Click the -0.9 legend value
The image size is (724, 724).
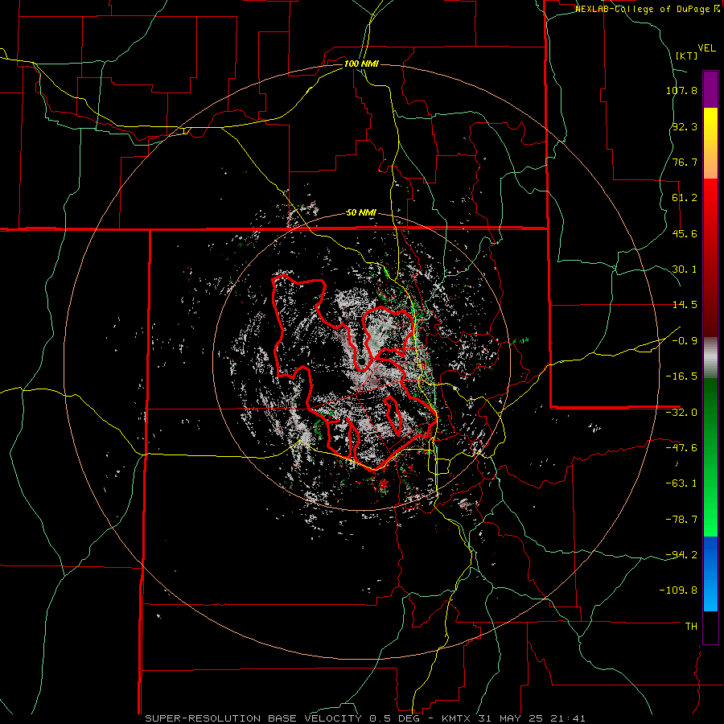(685, 341)
